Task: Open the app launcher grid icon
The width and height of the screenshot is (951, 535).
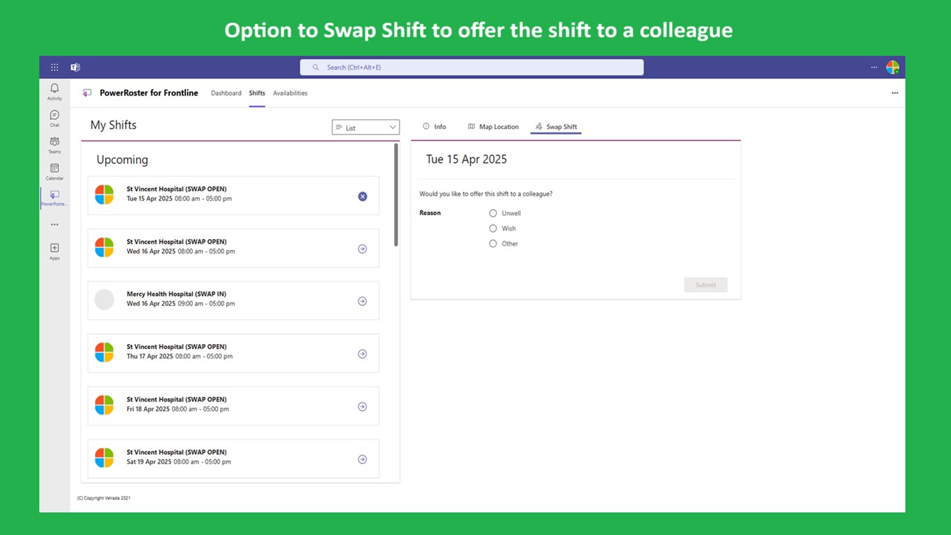Action: point(54,68)
